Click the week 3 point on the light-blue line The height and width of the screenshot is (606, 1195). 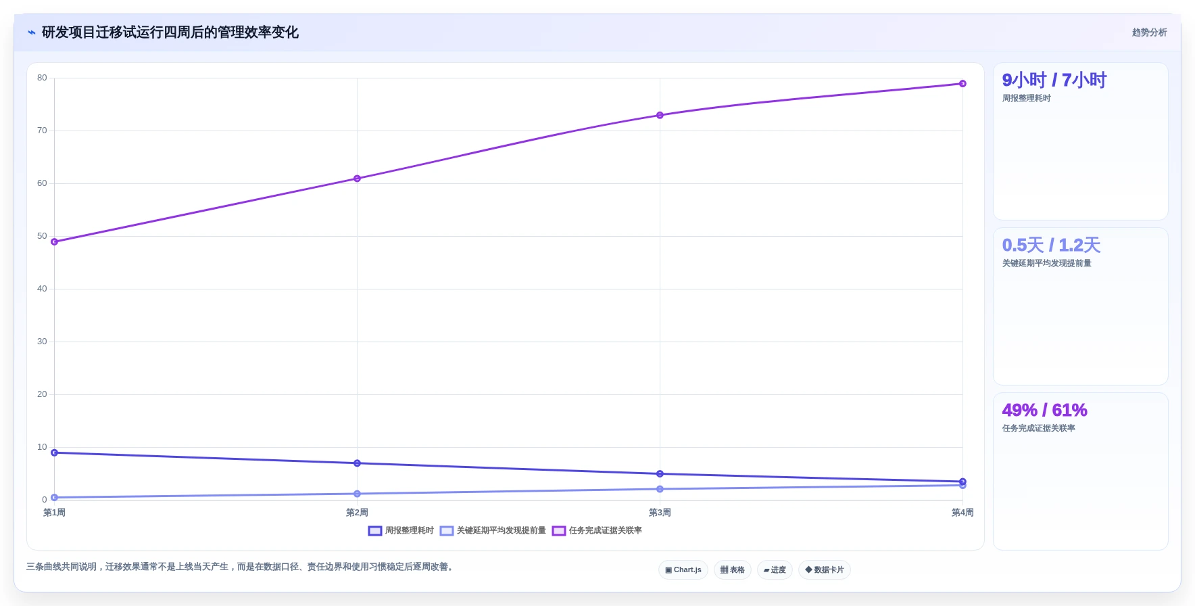click(660, 489)
